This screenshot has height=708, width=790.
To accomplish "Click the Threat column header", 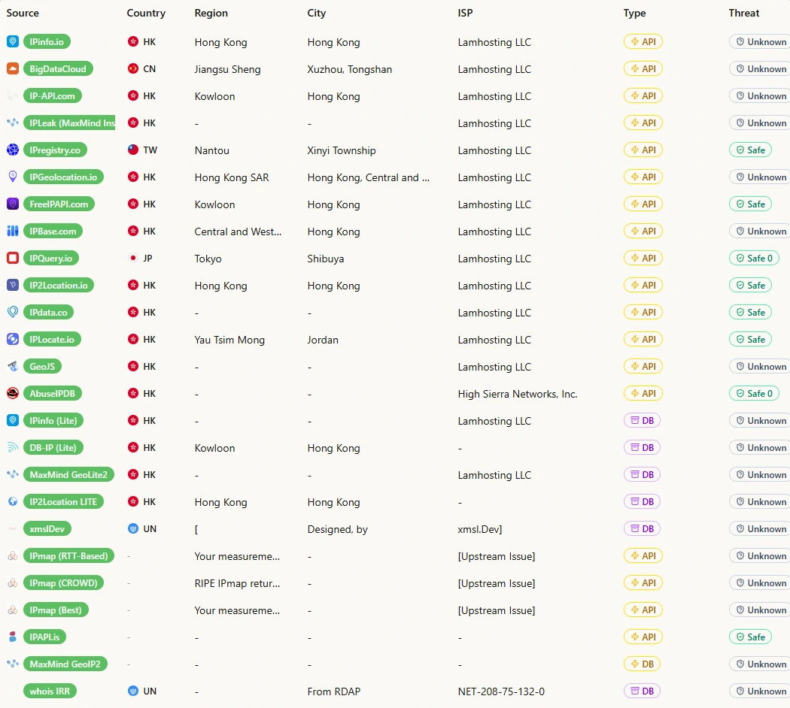I will pos(743,13).
